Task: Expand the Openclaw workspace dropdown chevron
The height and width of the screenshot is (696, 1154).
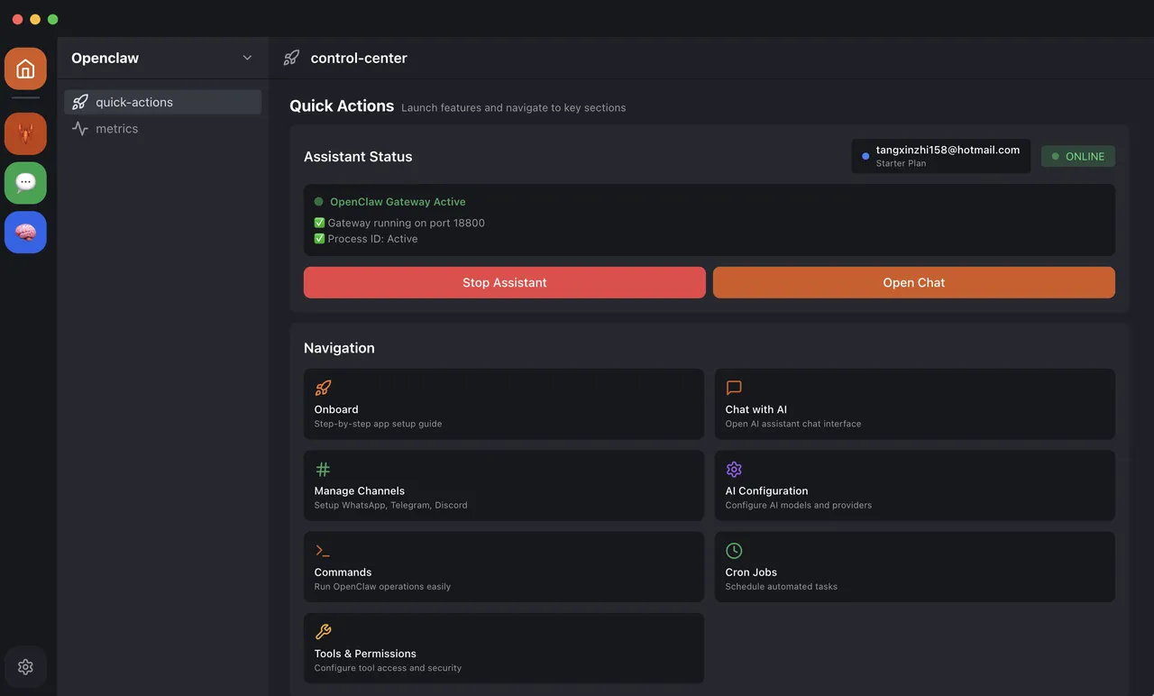Action: (247, 58)
